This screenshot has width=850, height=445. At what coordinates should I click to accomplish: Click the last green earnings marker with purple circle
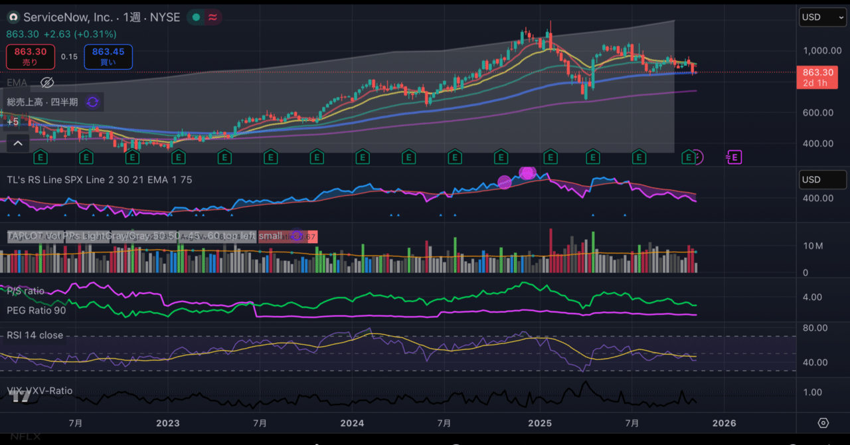tap(689, 157)
